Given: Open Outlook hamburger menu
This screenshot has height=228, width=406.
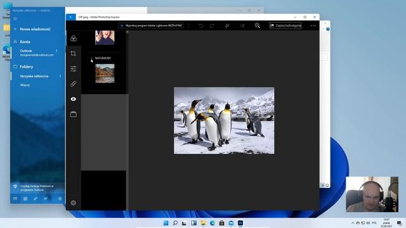Looking at the screenshot, I should 15,18.
